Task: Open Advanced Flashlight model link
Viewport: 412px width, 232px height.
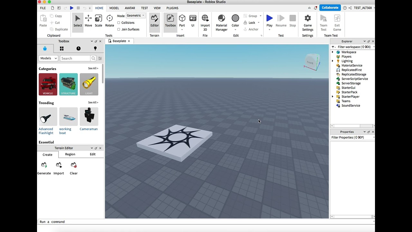Action: click(x=46, y=131)
